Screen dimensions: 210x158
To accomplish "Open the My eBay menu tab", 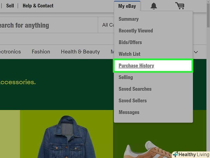I will (x=127, y=6).
